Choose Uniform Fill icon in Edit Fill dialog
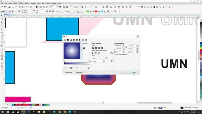202x114 pixels. (68, 40)
